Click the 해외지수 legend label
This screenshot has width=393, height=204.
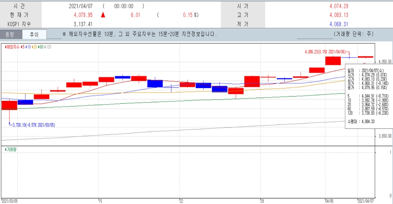(12, 47)
